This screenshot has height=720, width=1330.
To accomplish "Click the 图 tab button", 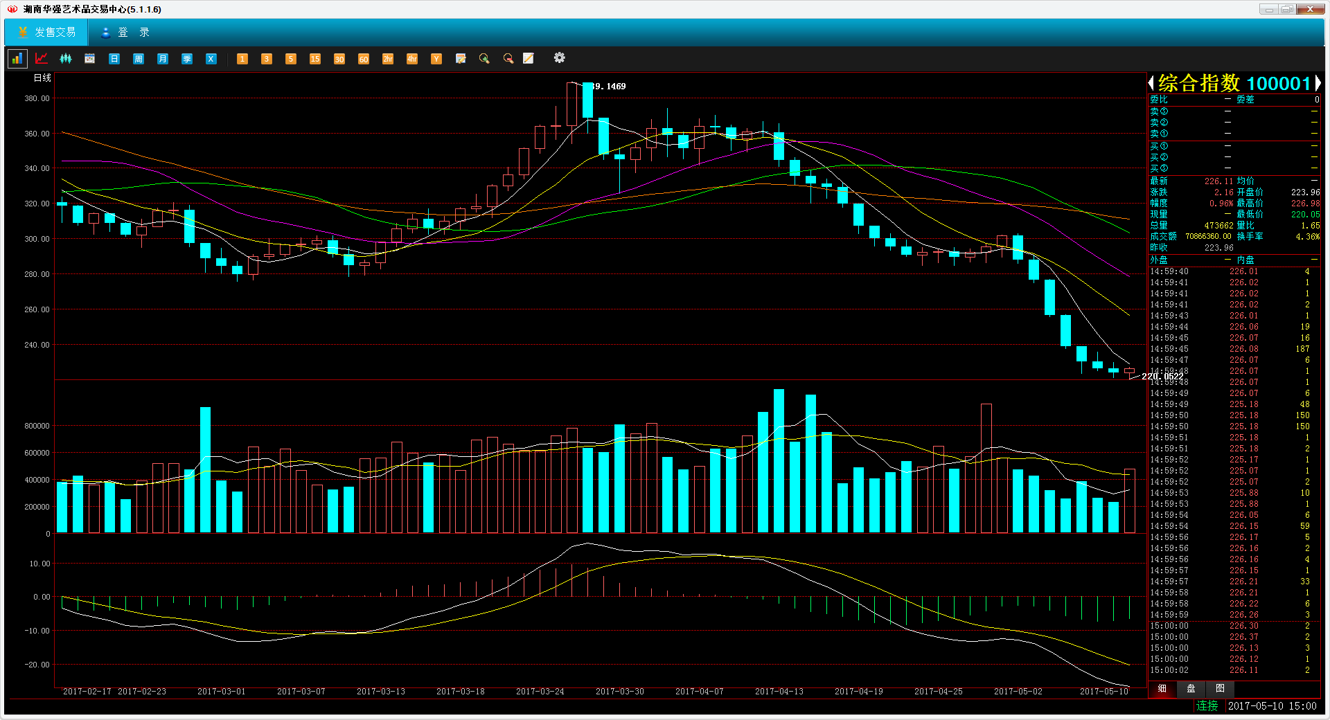I will 1220,689.
